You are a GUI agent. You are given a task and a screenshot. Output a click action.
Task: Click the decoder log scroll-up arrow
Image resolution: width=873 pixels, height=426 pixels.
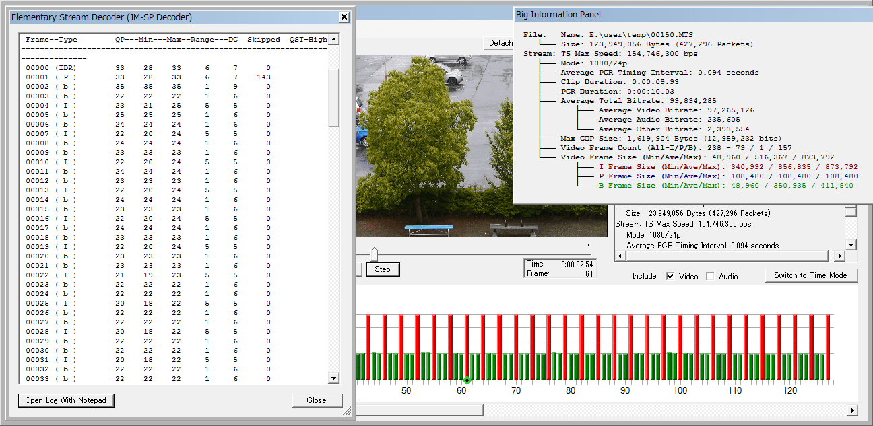tap(333, 40)
